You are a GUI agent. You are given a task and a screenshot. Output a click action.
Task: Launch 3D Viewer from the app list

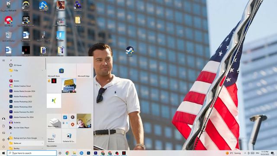pyautogui.click(x=26, y=65)
